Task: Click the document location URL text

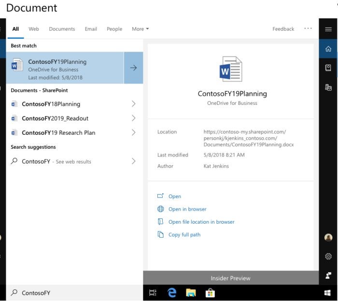Action: [x=249, y=138]
